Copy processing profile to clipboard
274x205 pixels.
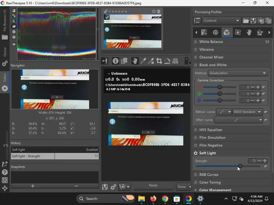261,21
